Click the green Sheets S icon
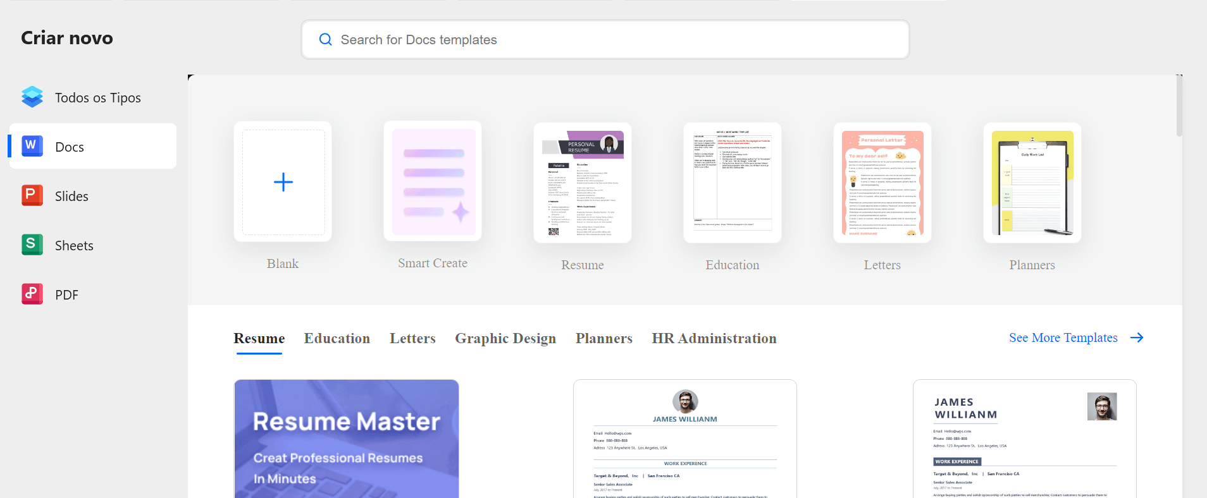This screenshot has height=498, width=1207. [32, 245]
